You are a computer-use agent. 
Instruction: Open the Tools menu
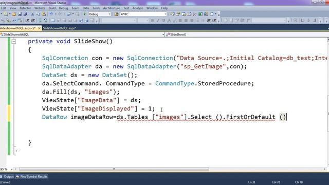click(x=96, y=8)
